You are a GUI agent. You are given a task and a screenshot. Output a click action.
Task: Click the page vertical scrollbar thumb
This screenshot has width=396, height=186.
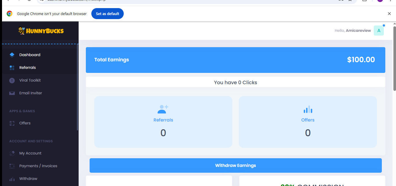(x=394, y=58)
